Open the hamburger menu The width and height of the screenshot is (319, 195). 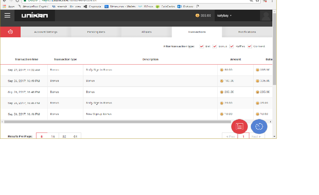tap(7, 15)
